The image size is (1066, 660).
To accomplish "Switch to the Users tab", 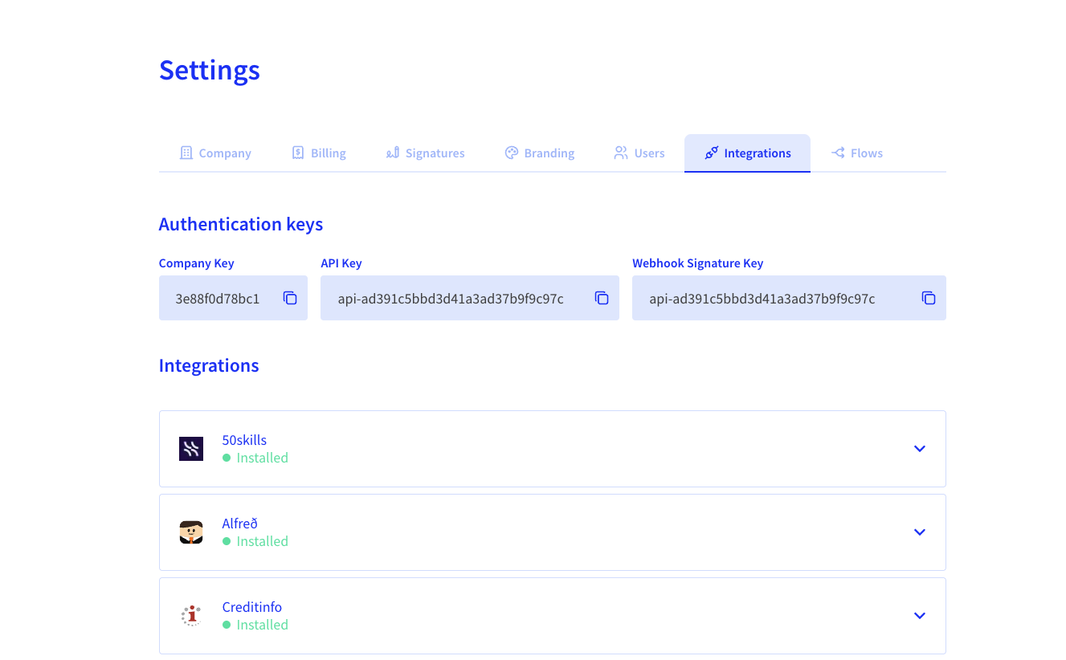I will 639,153.
